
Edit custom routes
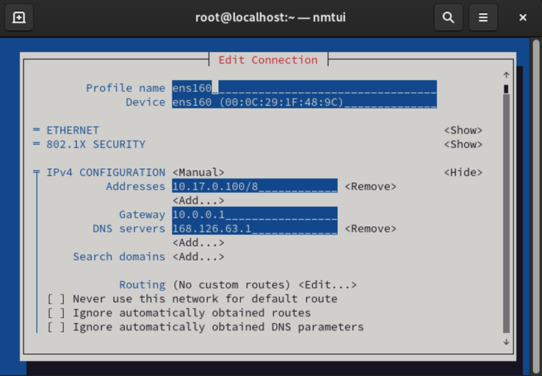(x=328, y=285)
